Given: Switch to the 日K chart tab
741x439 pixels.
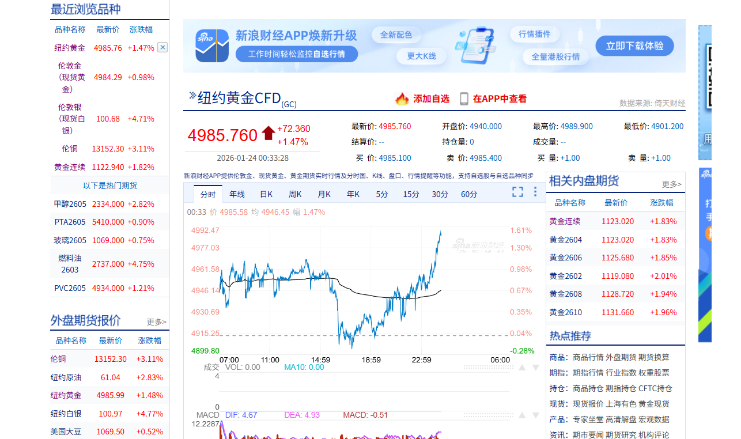Looking at the screenshot, I should point(266,194).
